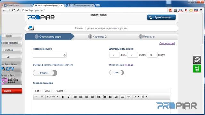Image resolution: width=205 pixels, height=115 pixels.
Task: Go to the browser home page
Action: pos(18,10)
